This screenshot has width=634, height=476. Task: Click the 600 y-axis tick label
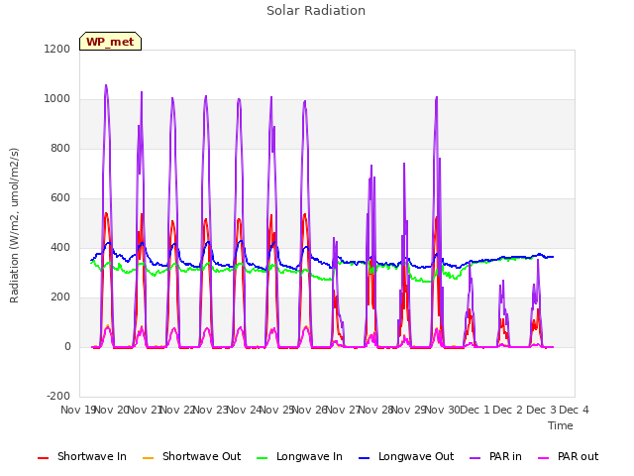[x=60, y=198]
